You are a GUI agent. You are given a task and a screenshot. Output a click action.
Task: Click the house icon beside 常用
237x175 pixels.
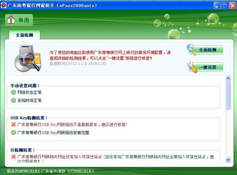(x=11, y=20)
